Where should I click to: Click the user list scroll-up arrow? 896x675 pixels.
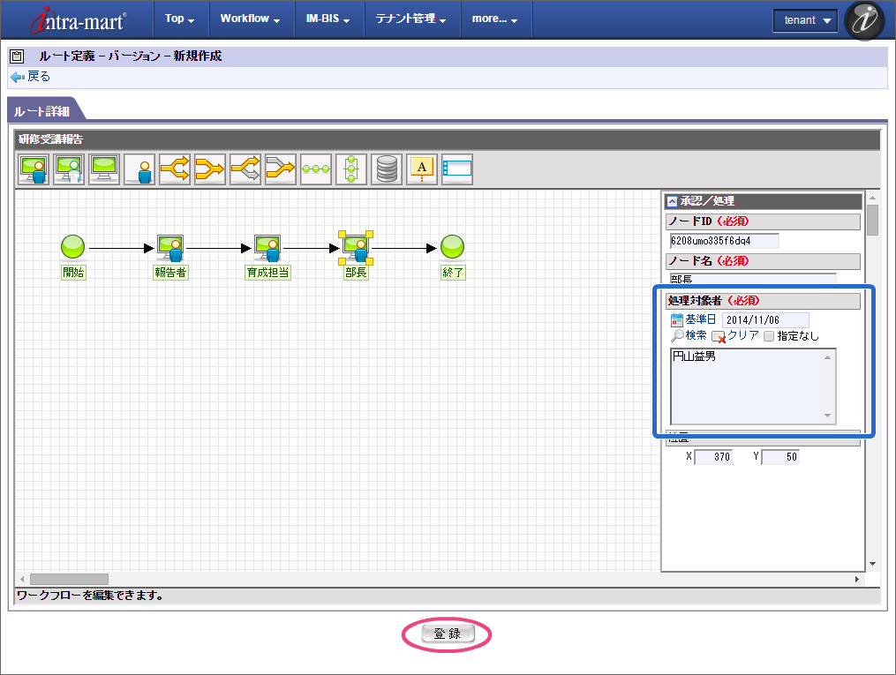click(827, 357)
